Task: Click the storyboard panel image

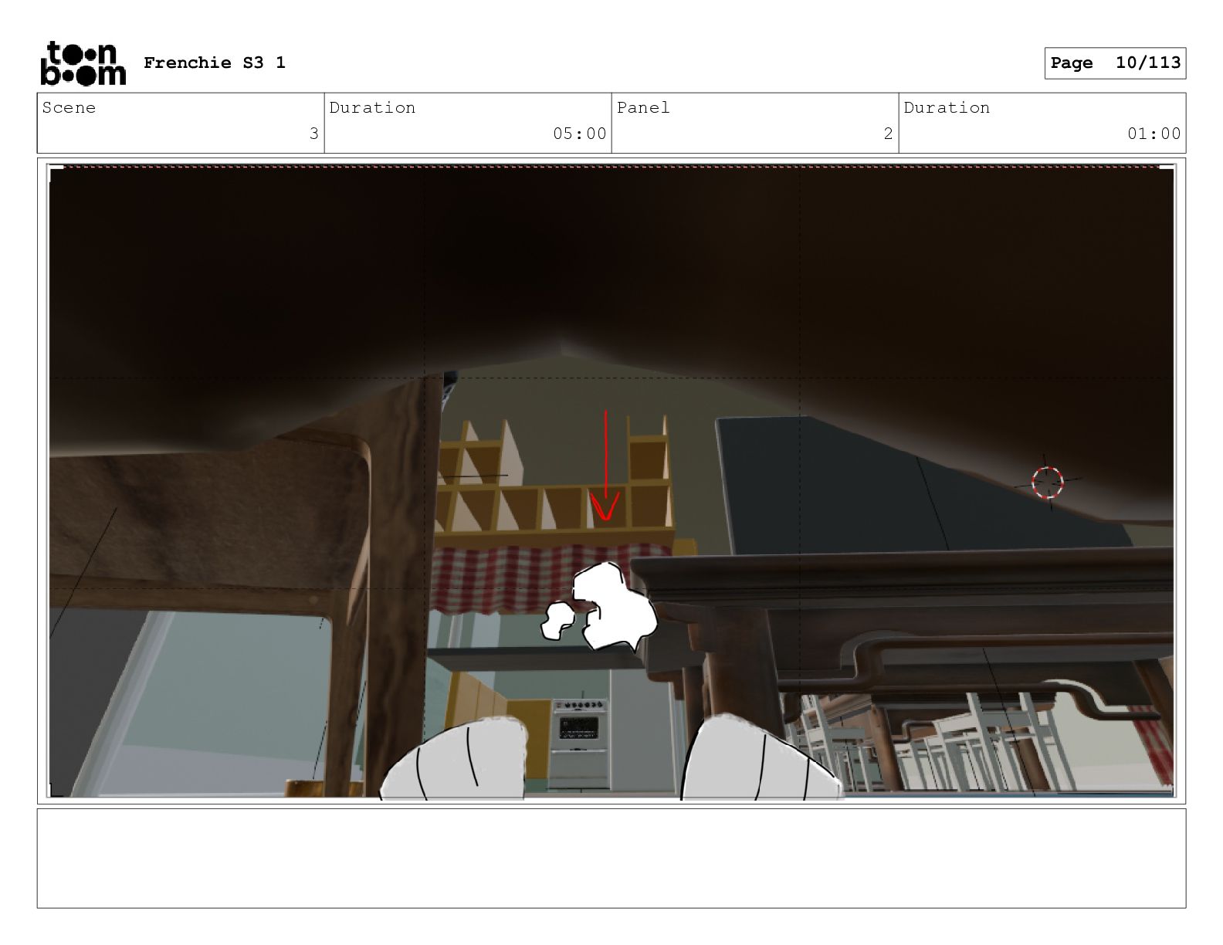Action: pyautogui.click(x=611, y=482)
